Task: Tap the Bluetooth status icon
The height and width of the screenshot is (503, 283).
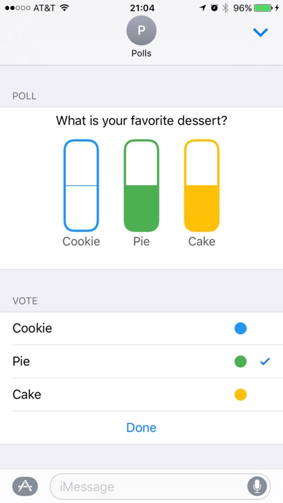Action: 225,8
